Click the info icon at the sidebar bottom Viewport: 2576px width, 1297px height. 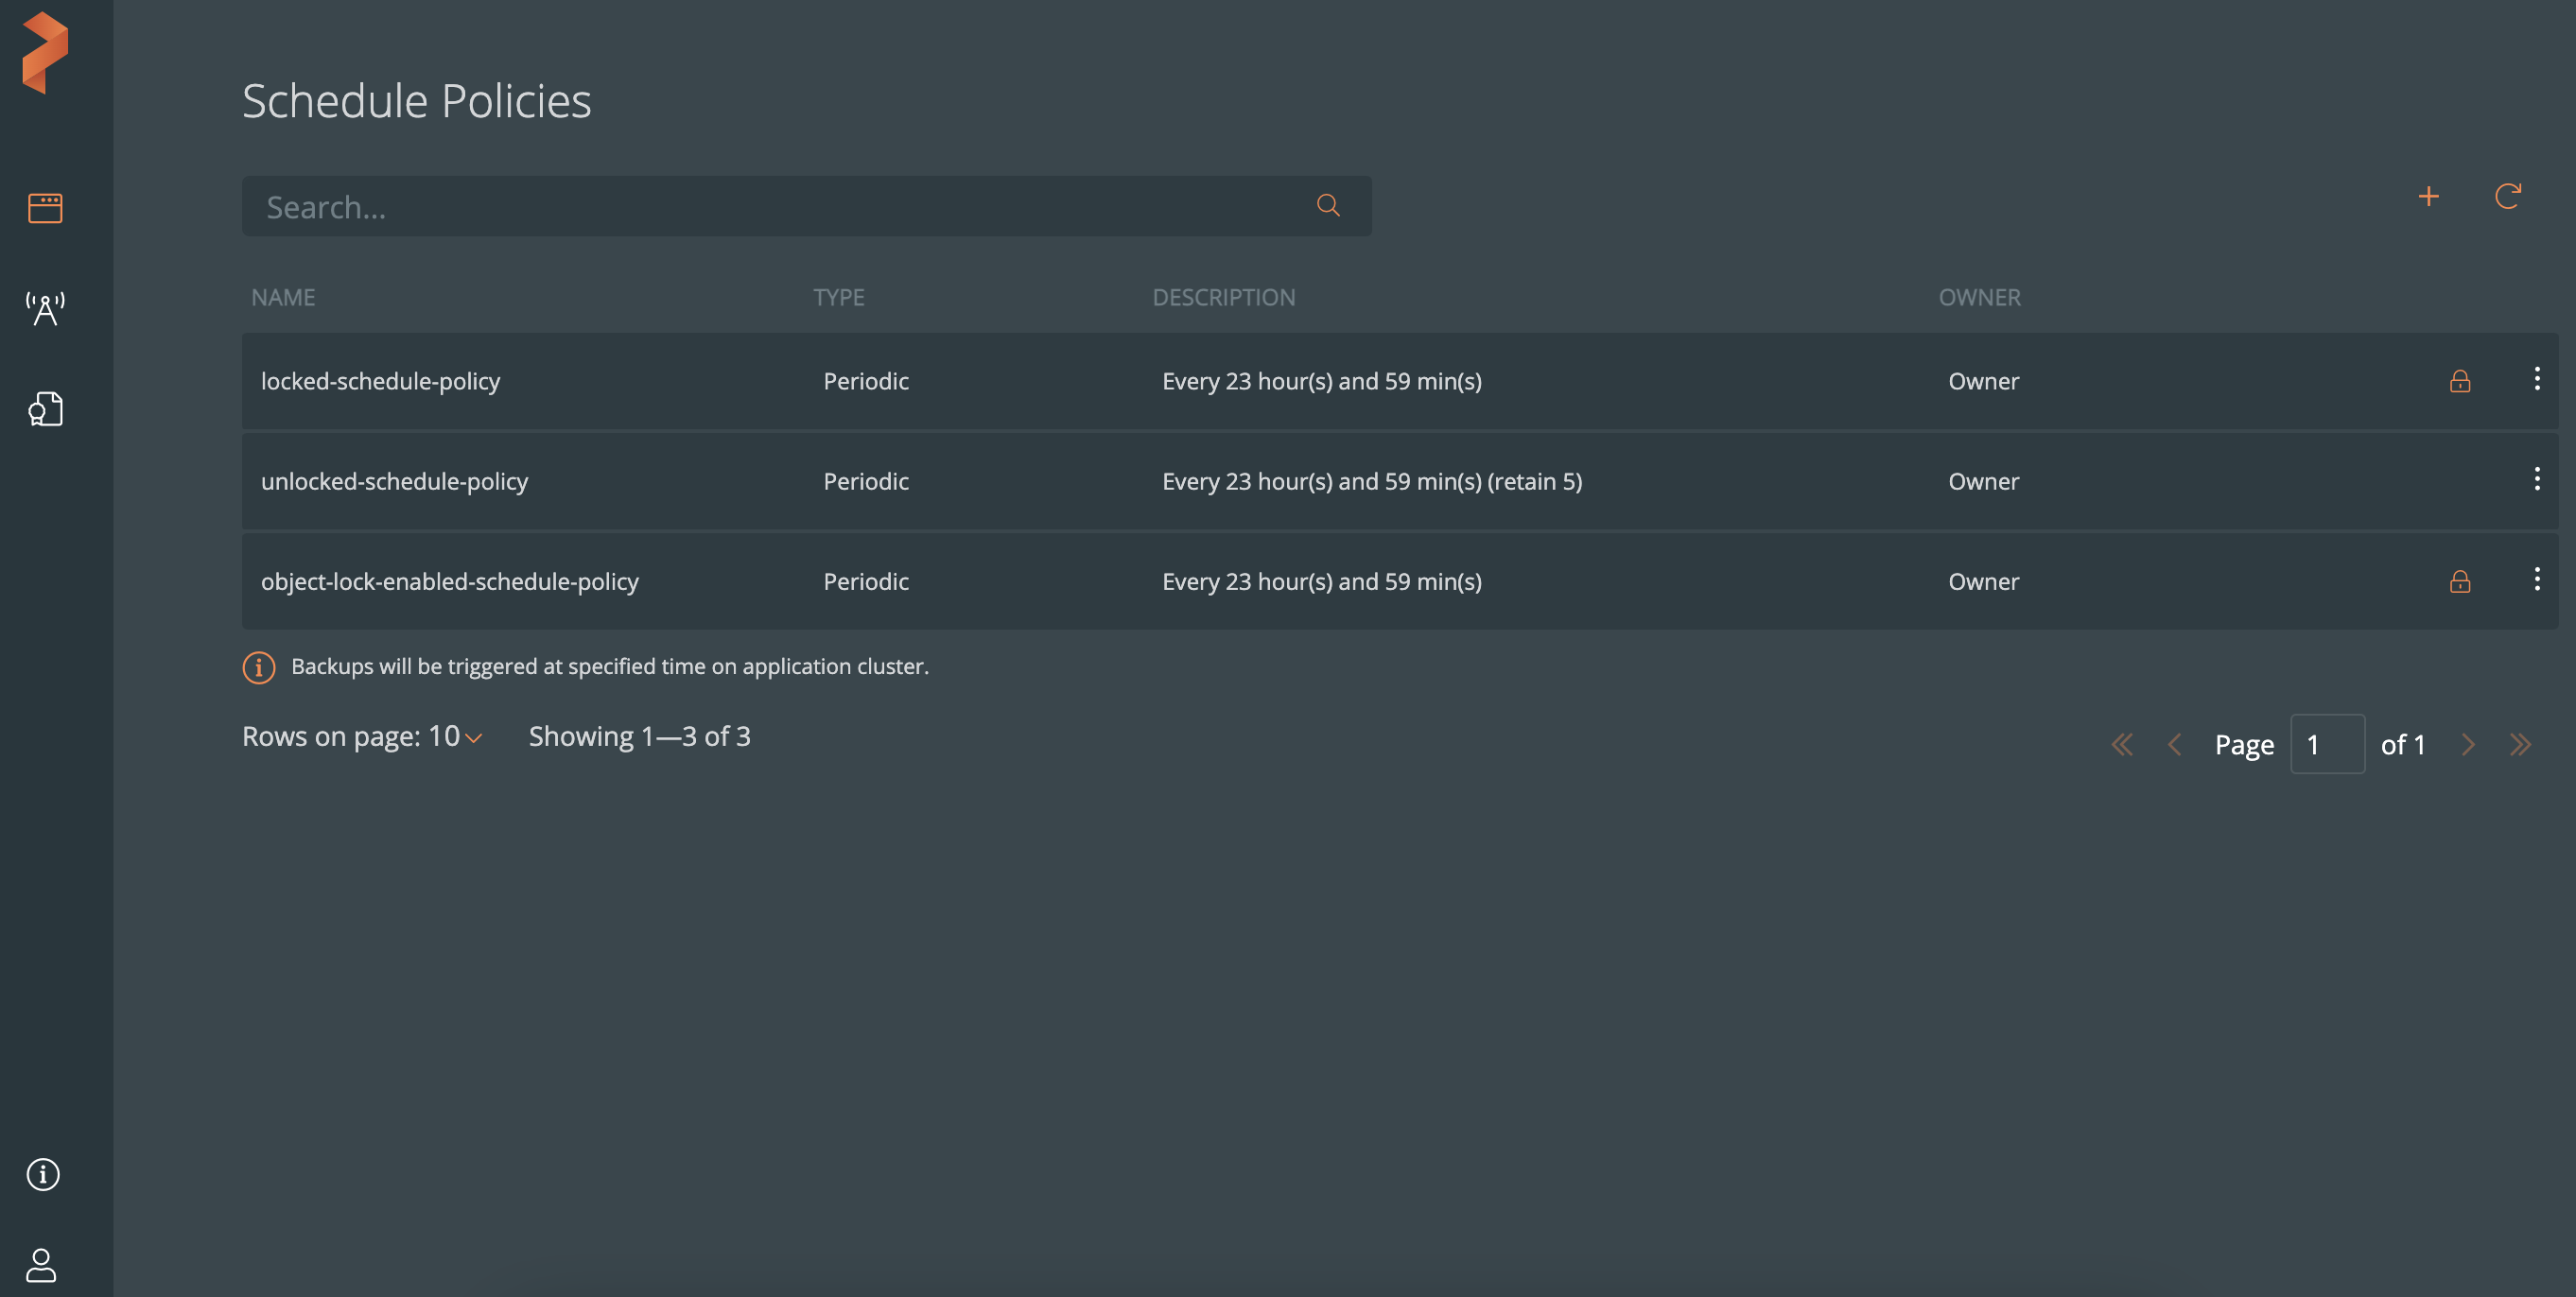43,1174
